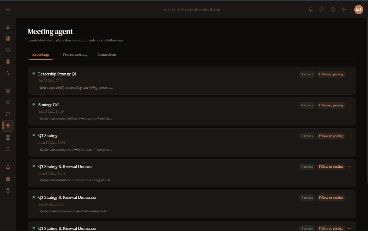
Task: Open the Strategy Call title
Action: pos(49,105)
